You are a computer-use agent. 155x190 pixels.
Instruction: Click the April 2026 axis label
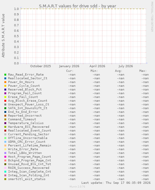coord(97,66)
